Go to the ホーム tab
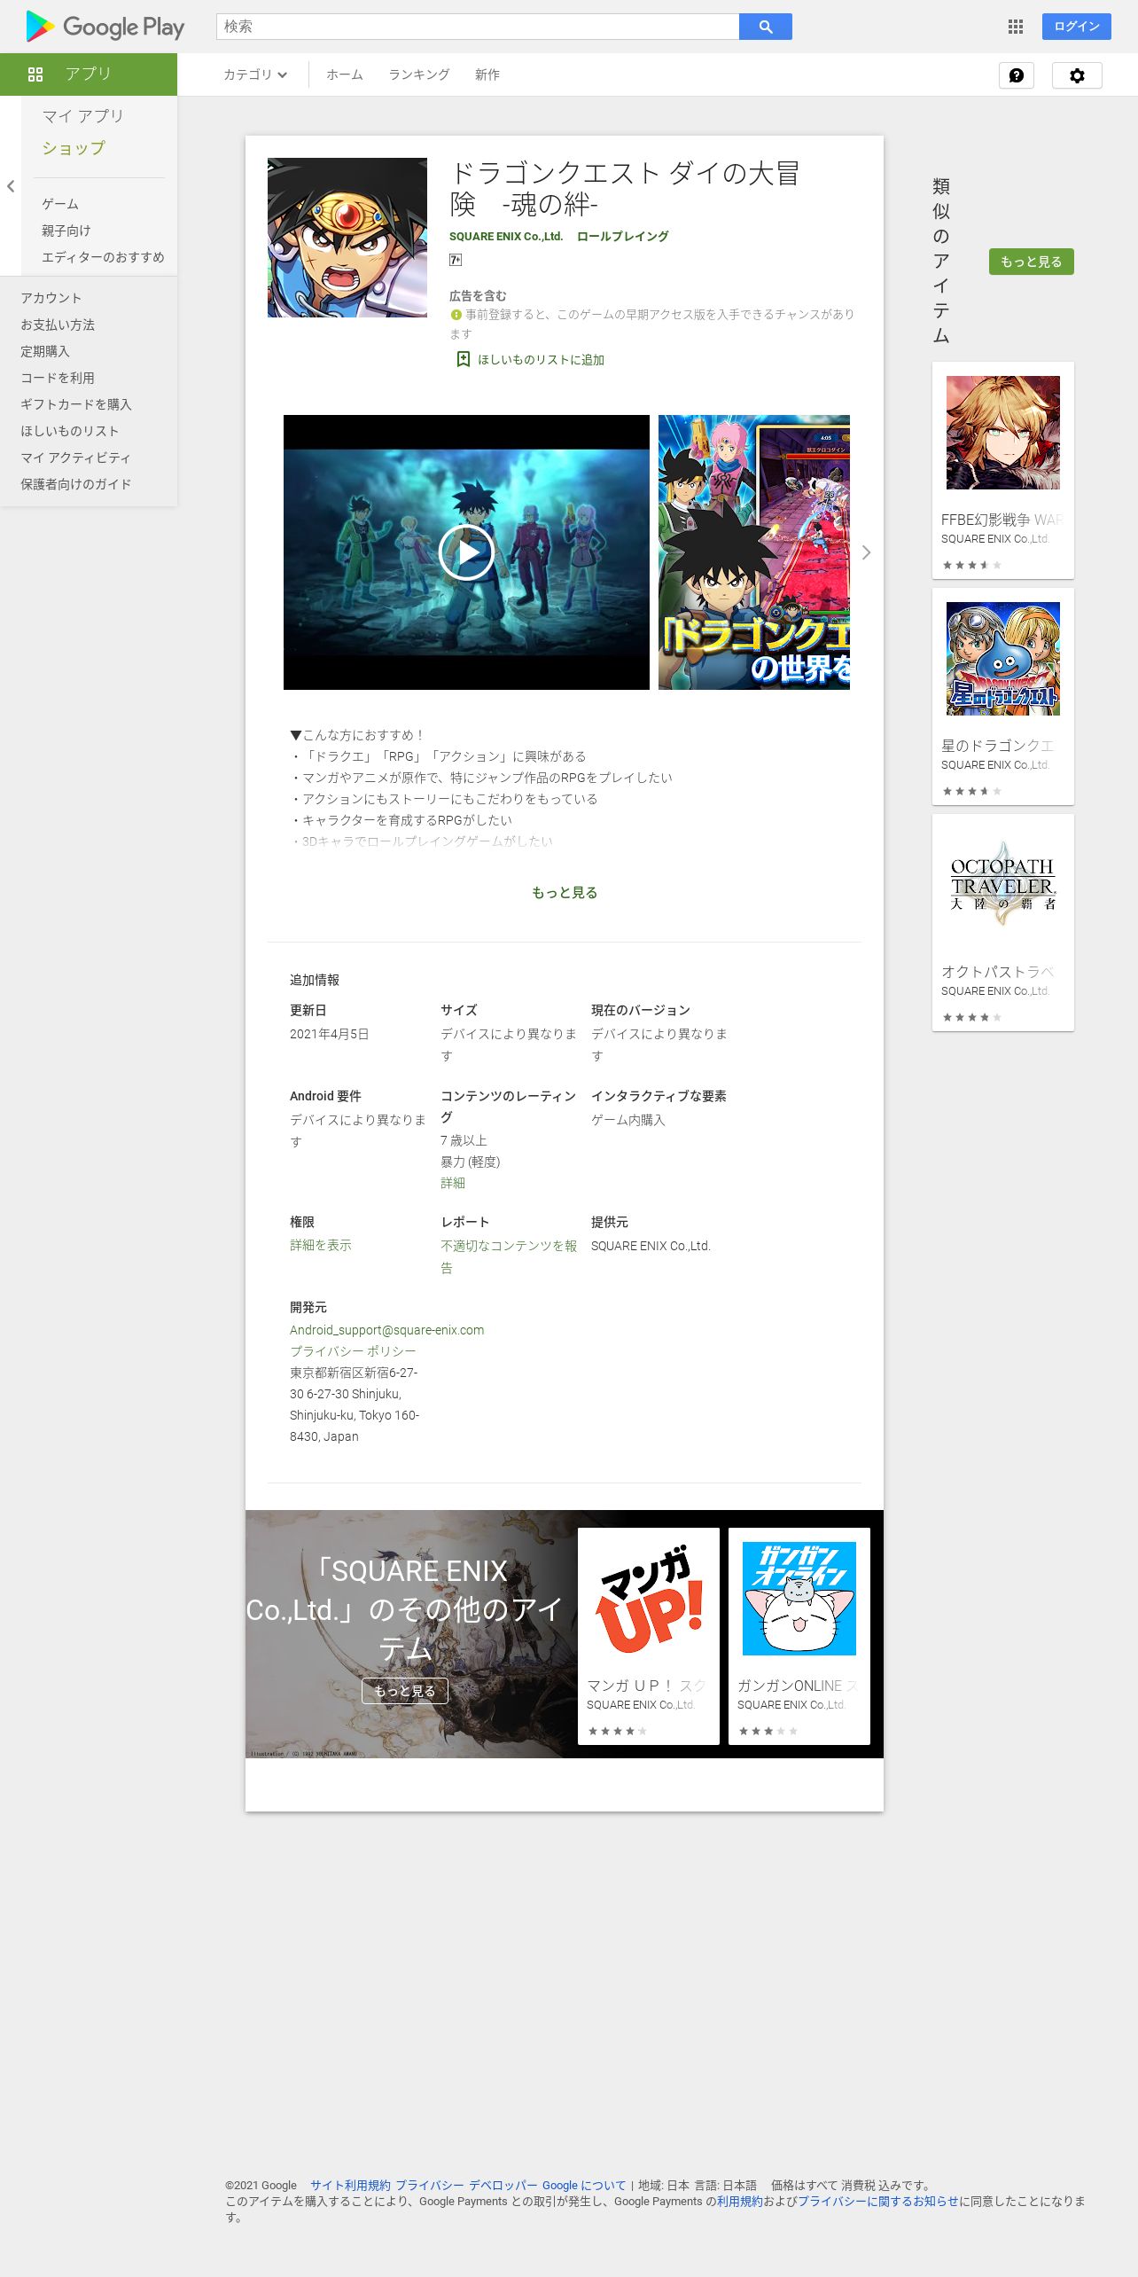 (x=345, y=74)
